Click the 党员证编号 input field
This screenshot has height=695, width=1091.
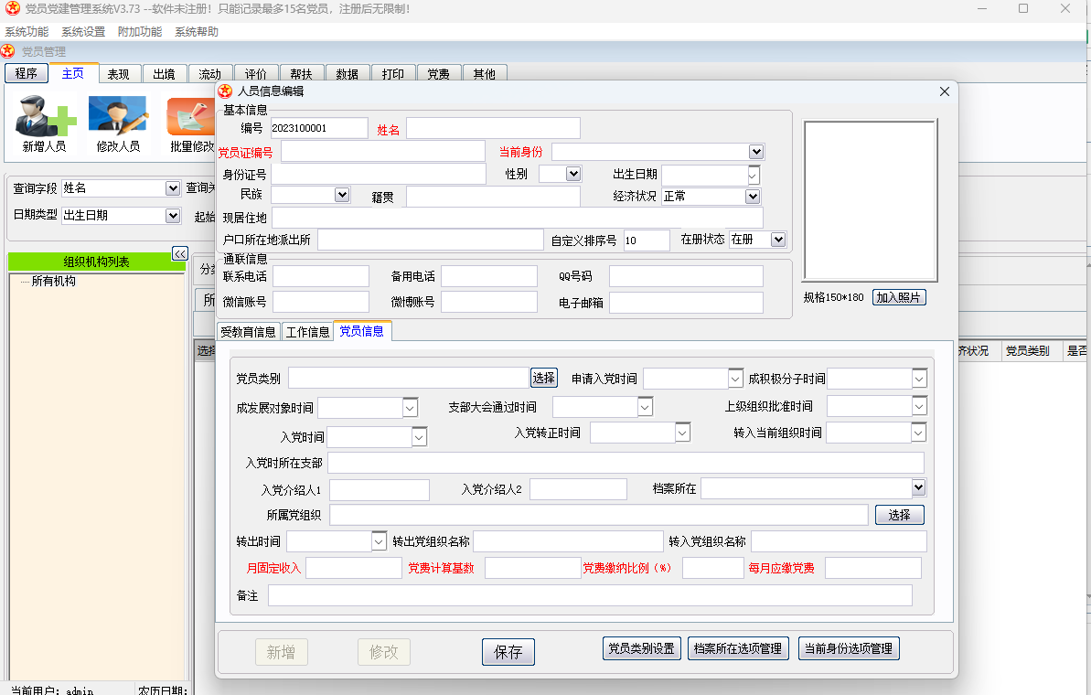[382, 152]
